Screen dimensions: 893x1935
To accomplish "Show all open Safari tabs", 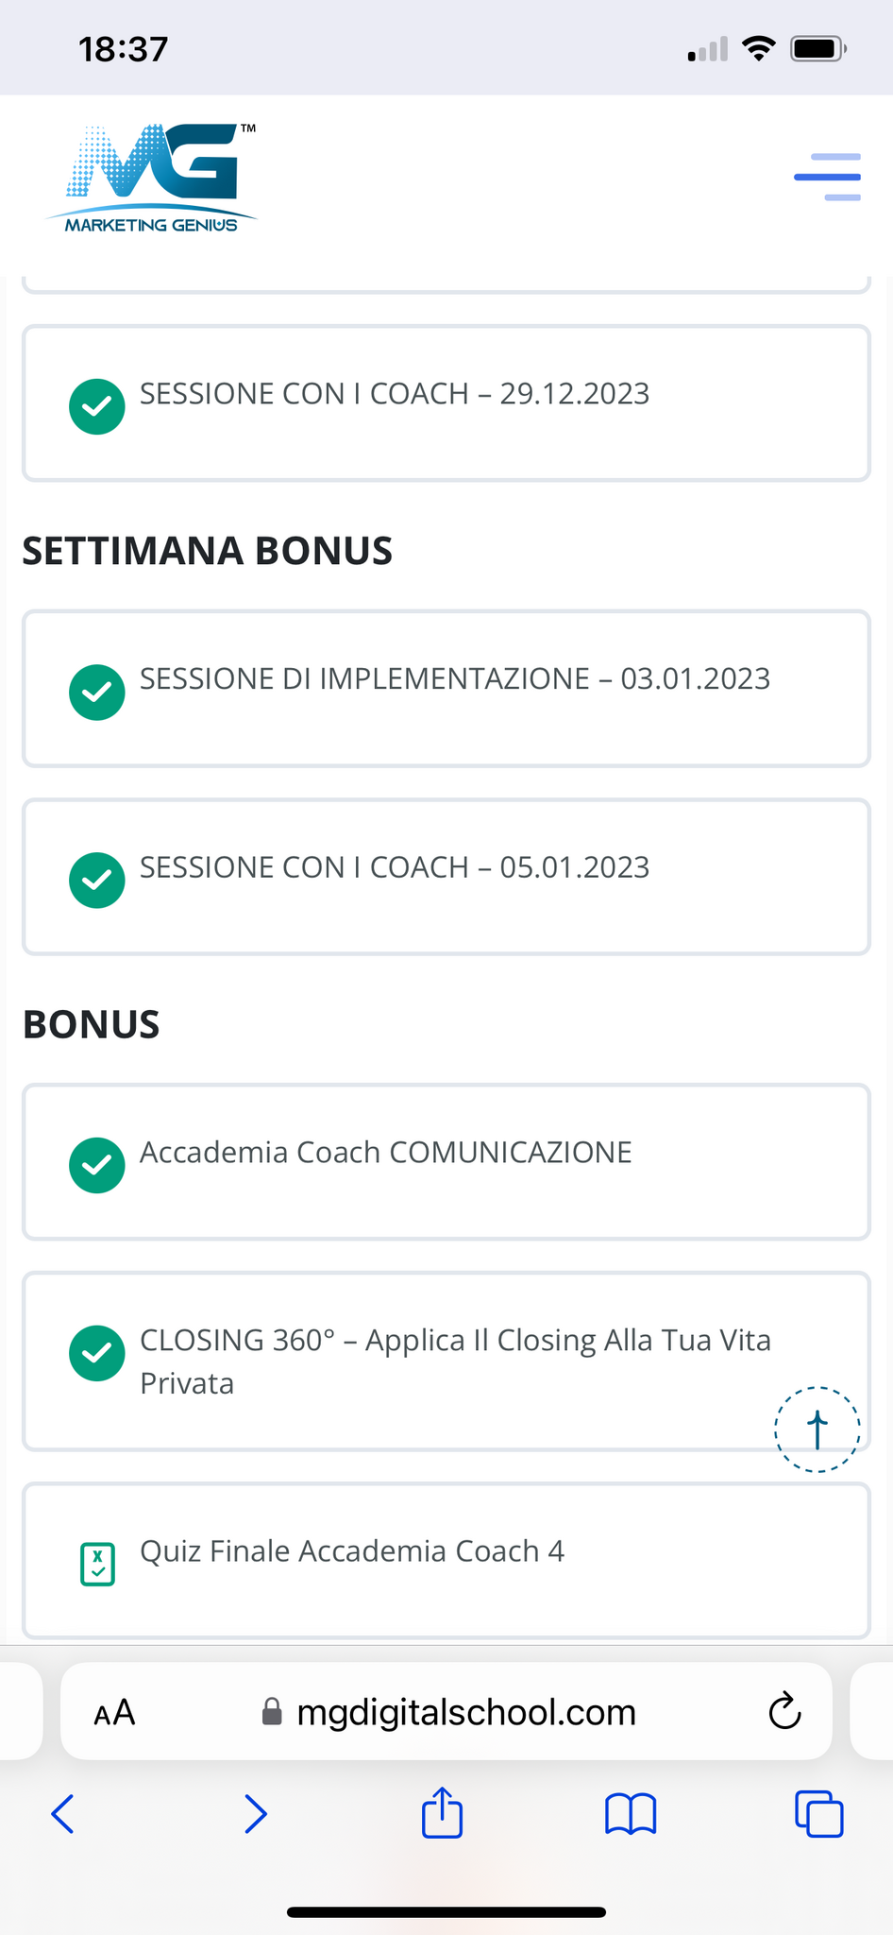I will click(818, 1813).
